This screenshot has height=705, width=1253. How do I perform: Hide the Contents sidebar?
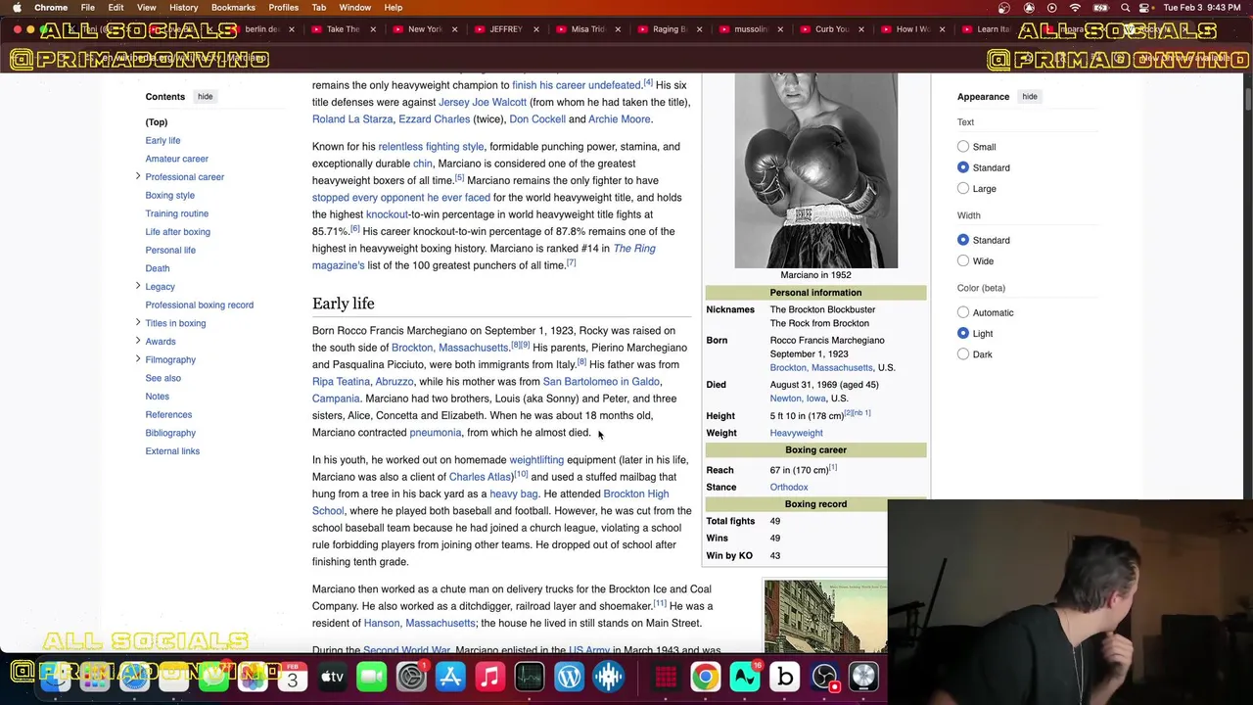click(x=205, y=96)
